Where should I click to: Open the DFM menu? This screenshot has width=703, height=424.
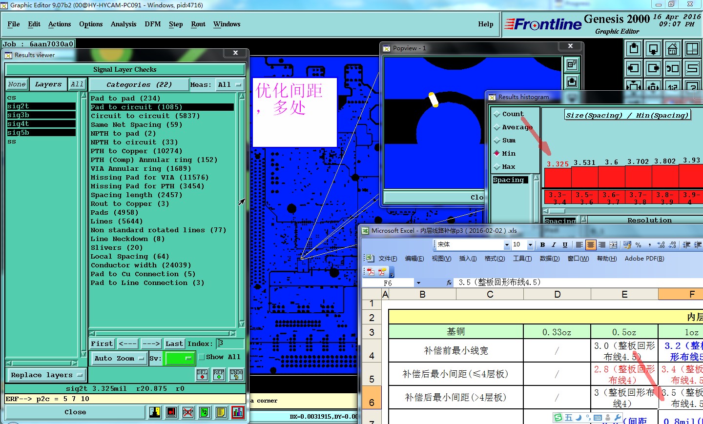(x=153, y=24)
